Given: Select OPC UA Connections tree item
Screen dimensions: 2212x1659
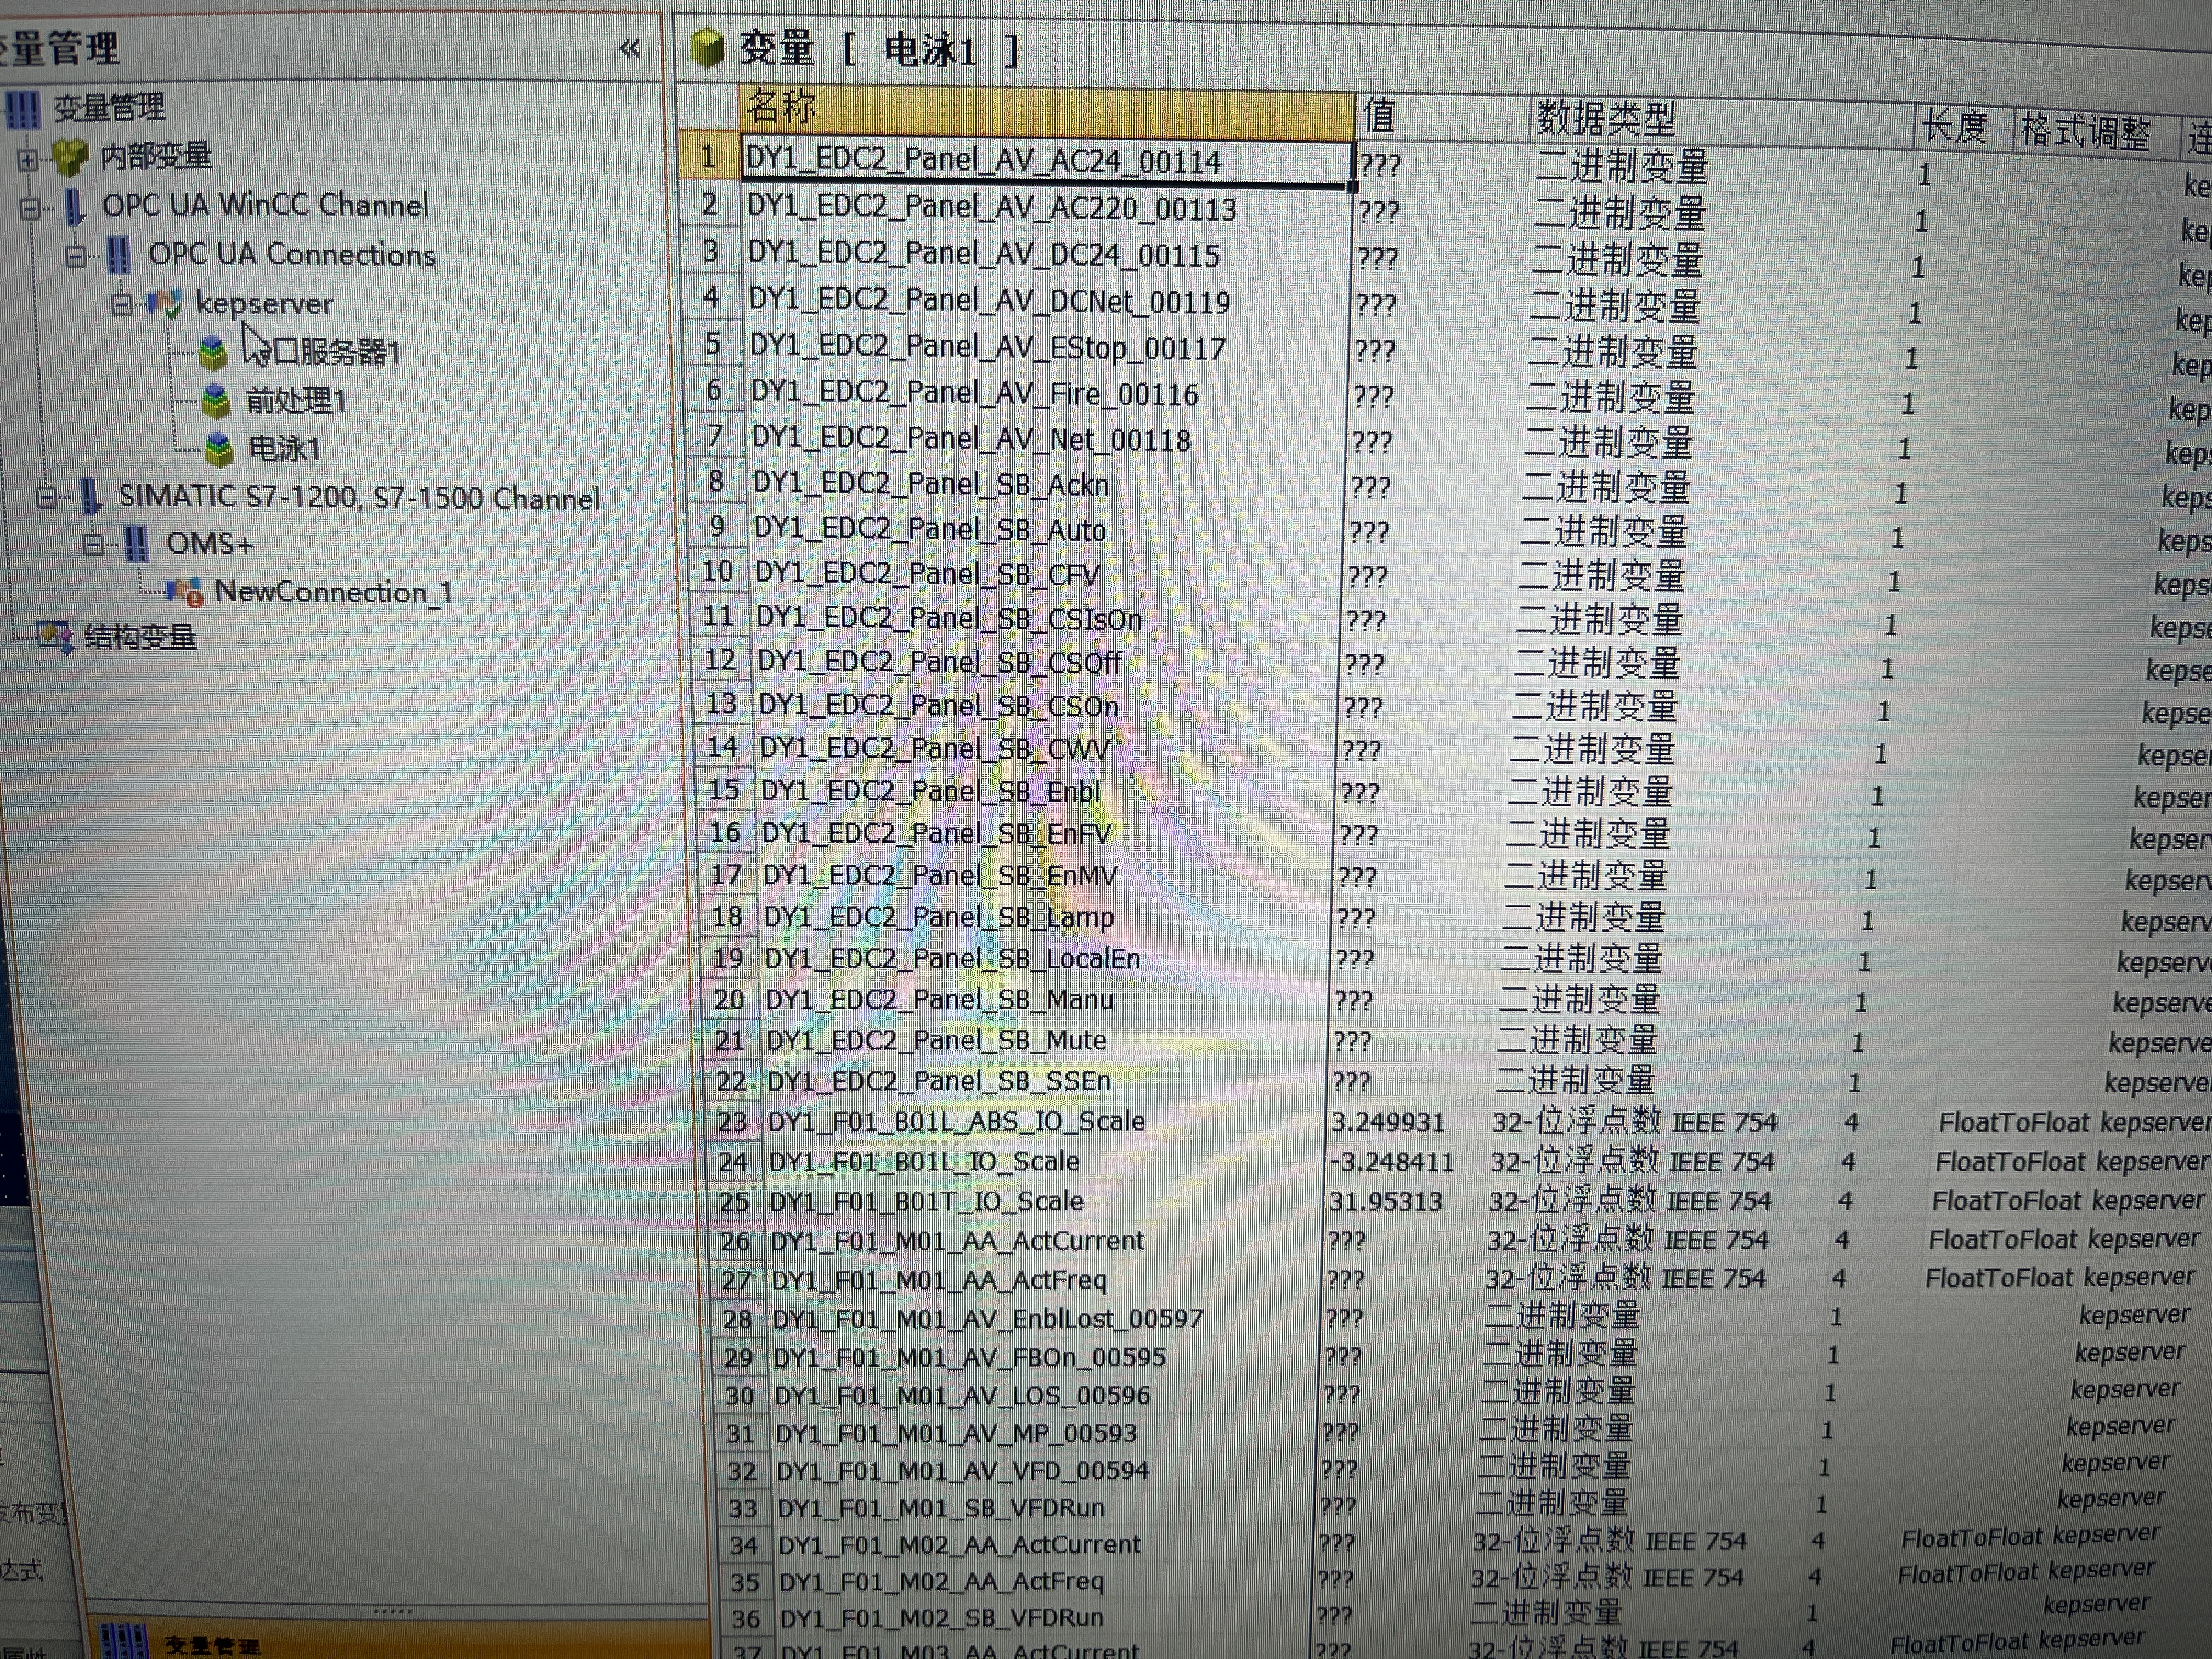Looking at the screenshot, I should (291, 255).
